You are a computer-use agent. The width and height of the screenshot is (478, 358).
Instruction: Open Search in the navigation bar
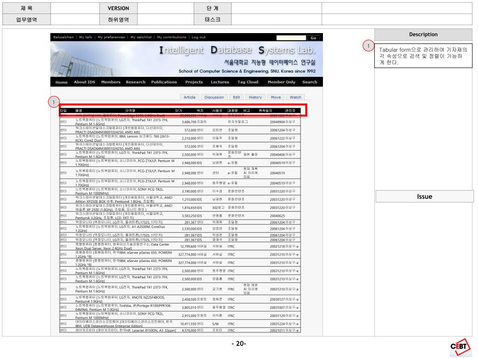click(x=309, y=82)
